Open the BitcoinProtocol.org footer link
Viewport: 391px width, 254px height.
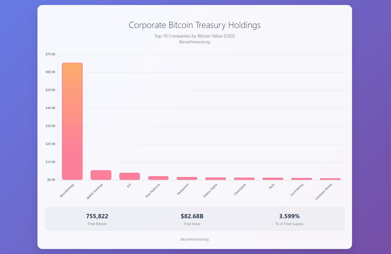point(195,239)
